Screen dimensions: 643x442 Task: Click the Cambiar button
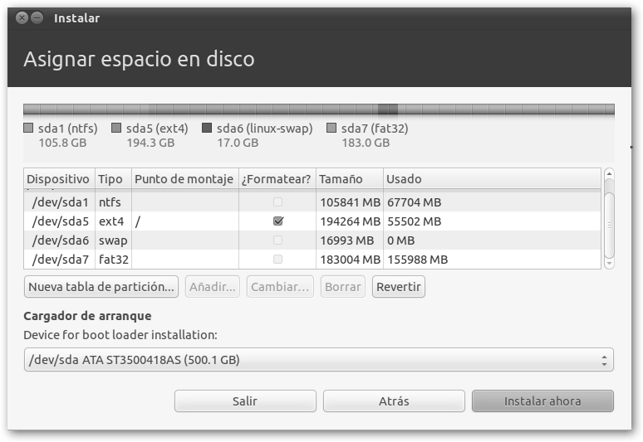click(281, 287)
